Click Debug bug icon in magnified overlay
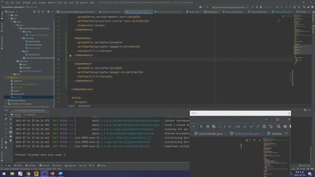The width and height of the screenshot is (315, 177). (208, 126)
